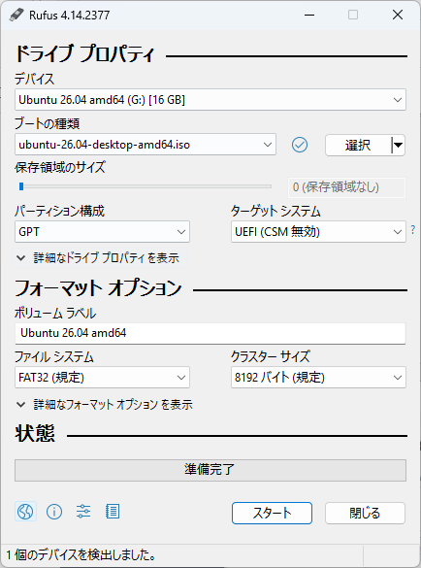Open the デバイス dropdown showing Ubuntu 26.04
The height and width of the screenshot is (568, 421).
tap(210, 100)
